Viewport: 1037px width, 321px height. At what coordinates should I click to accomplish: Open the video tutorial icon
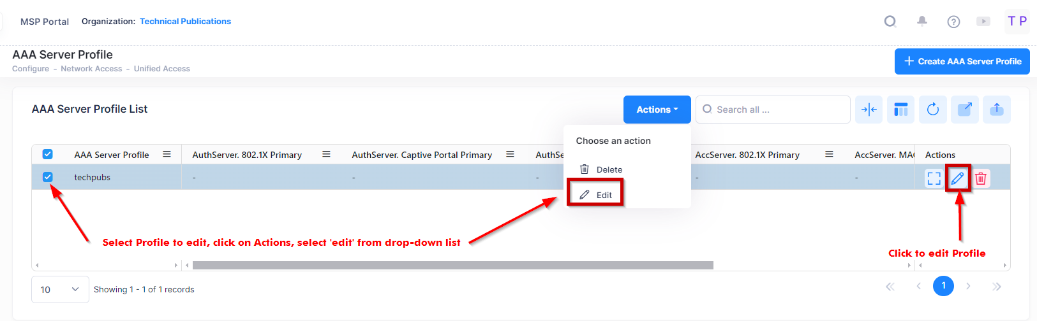983,22
